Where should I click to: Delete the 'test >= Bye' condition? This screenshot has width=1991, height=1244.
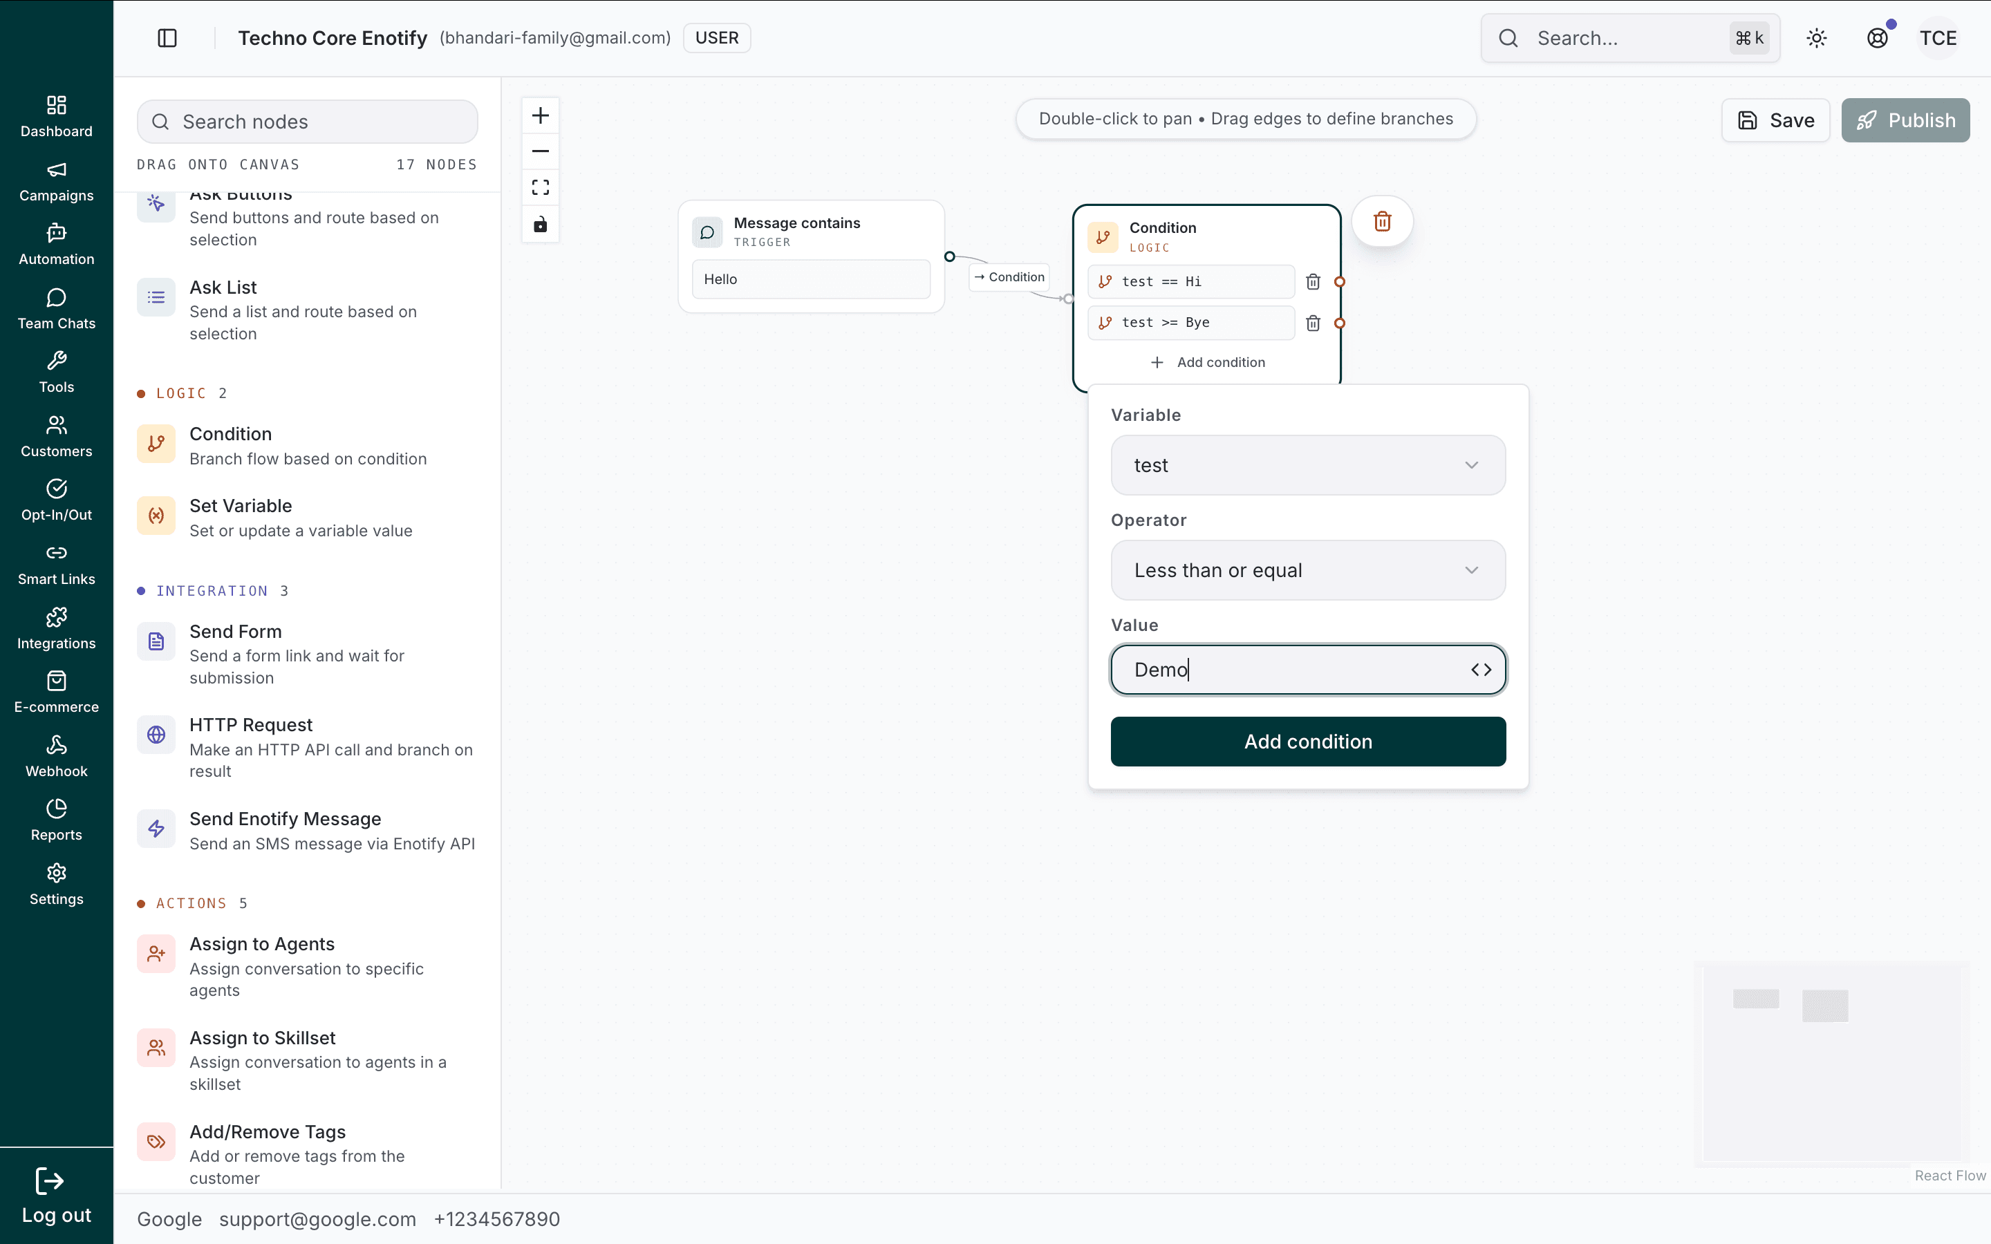tap(1313, 323)
